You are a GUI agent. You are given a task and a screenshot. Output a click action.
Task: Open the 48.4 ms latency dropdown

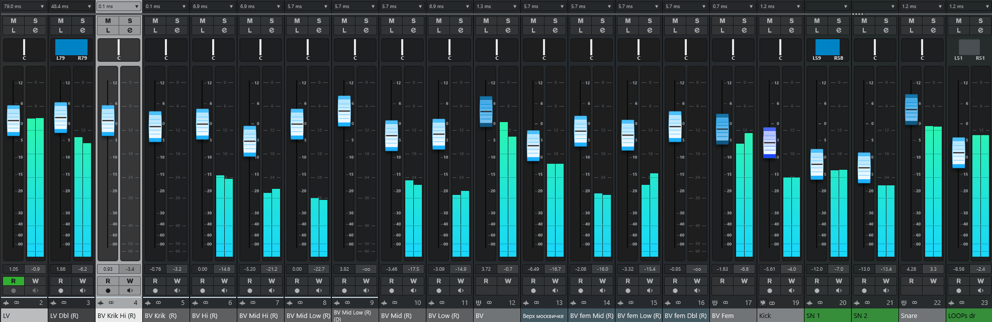71,7
